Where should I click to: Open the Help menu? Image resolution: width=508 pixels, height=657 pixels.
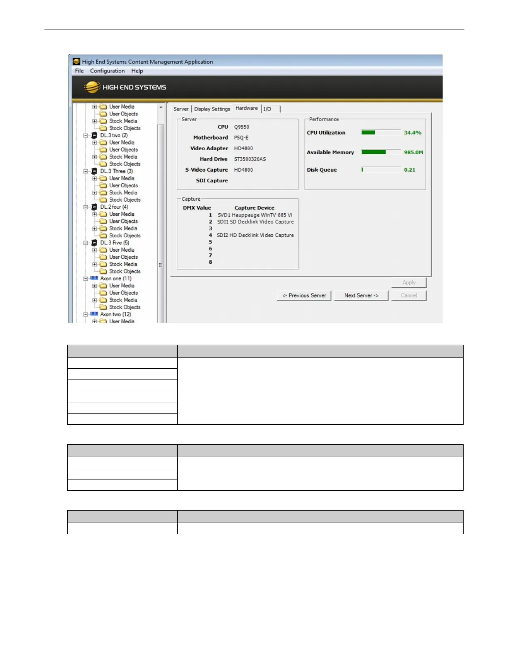pos(137,71)
